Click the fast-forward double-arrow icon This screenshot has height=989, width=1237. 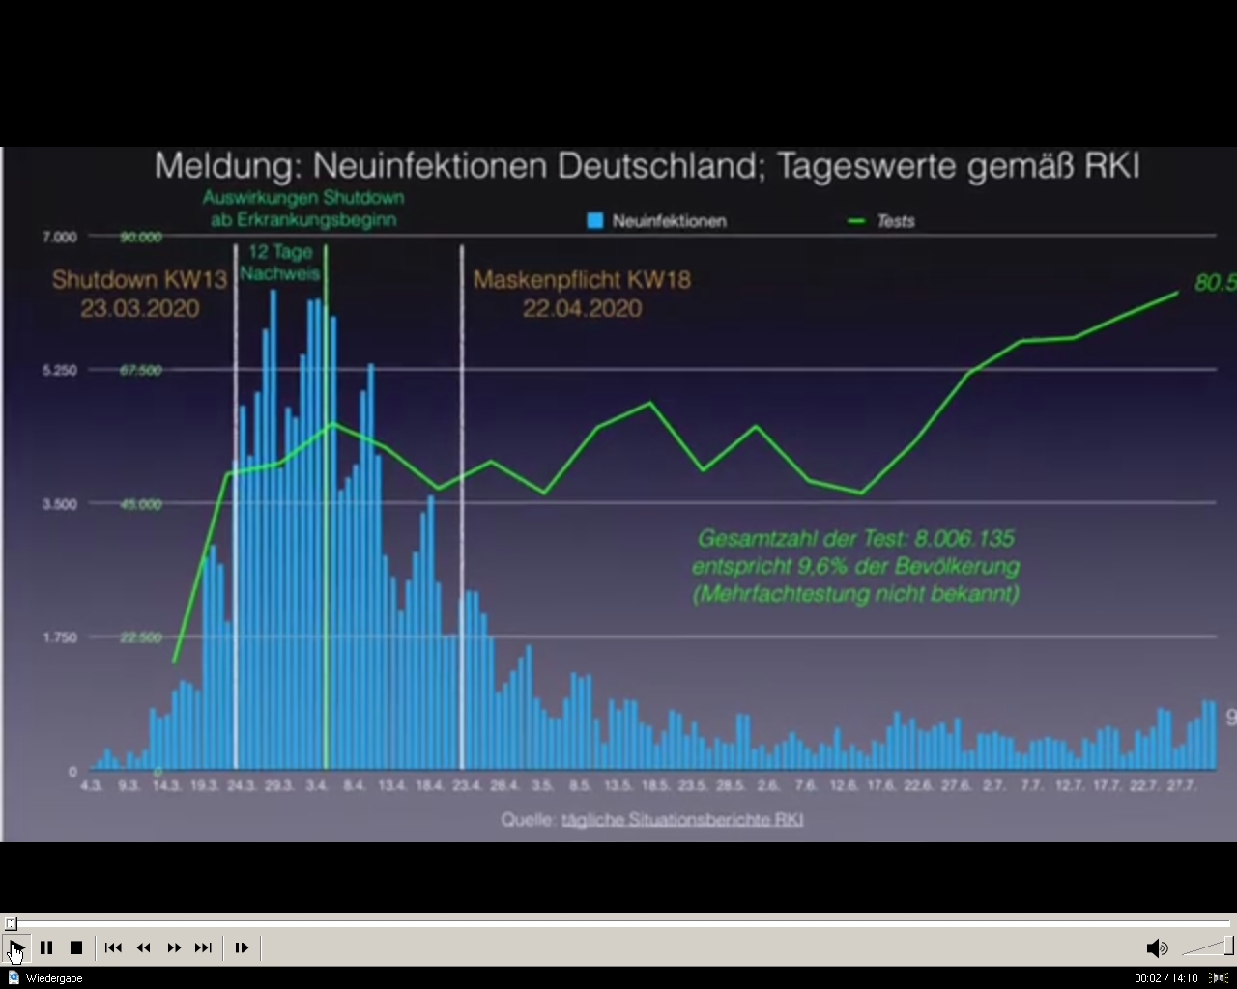click(x=174, y=947)
